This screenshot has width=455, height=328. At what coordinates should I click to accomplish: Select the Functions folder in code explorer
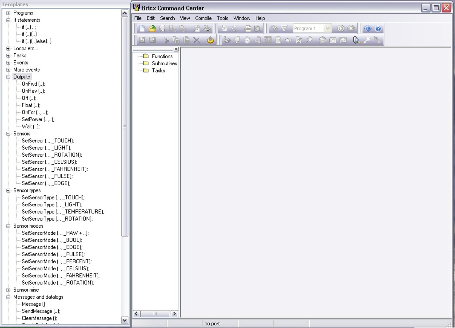pos(162,56)
